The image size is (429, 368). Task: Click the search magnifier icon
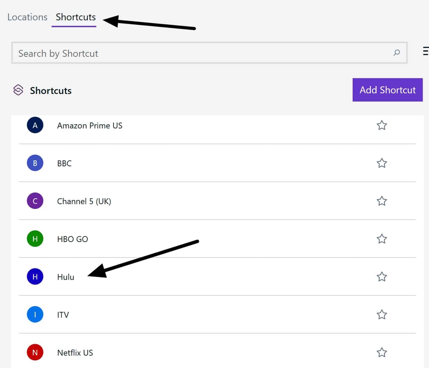coord(397,53)
